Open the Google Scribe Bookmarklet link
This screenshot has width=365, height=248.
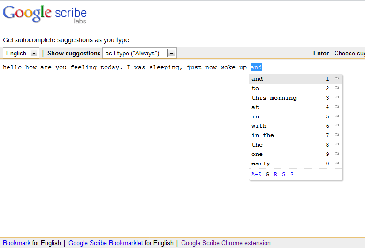click(x=106, y=243)
